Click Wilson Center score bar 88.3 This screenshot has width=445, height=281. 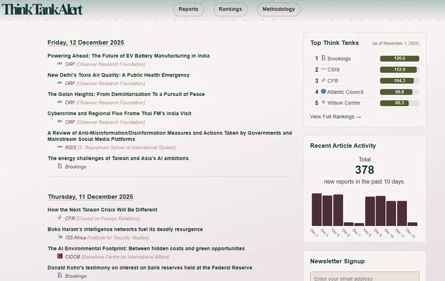click(400, 103)
